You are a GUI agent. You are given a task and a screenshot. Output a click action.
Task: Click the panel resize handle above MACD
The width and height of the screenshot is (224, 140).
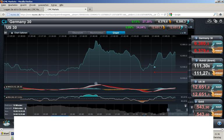96,83
